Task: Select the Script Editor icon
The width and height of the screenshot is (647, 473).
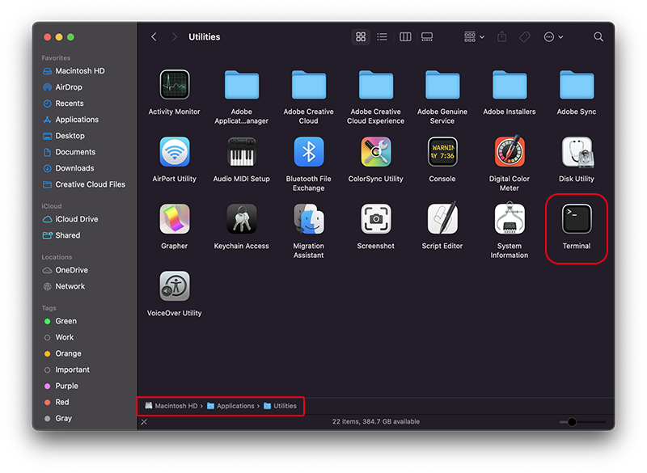Action: tap(442, 218)
